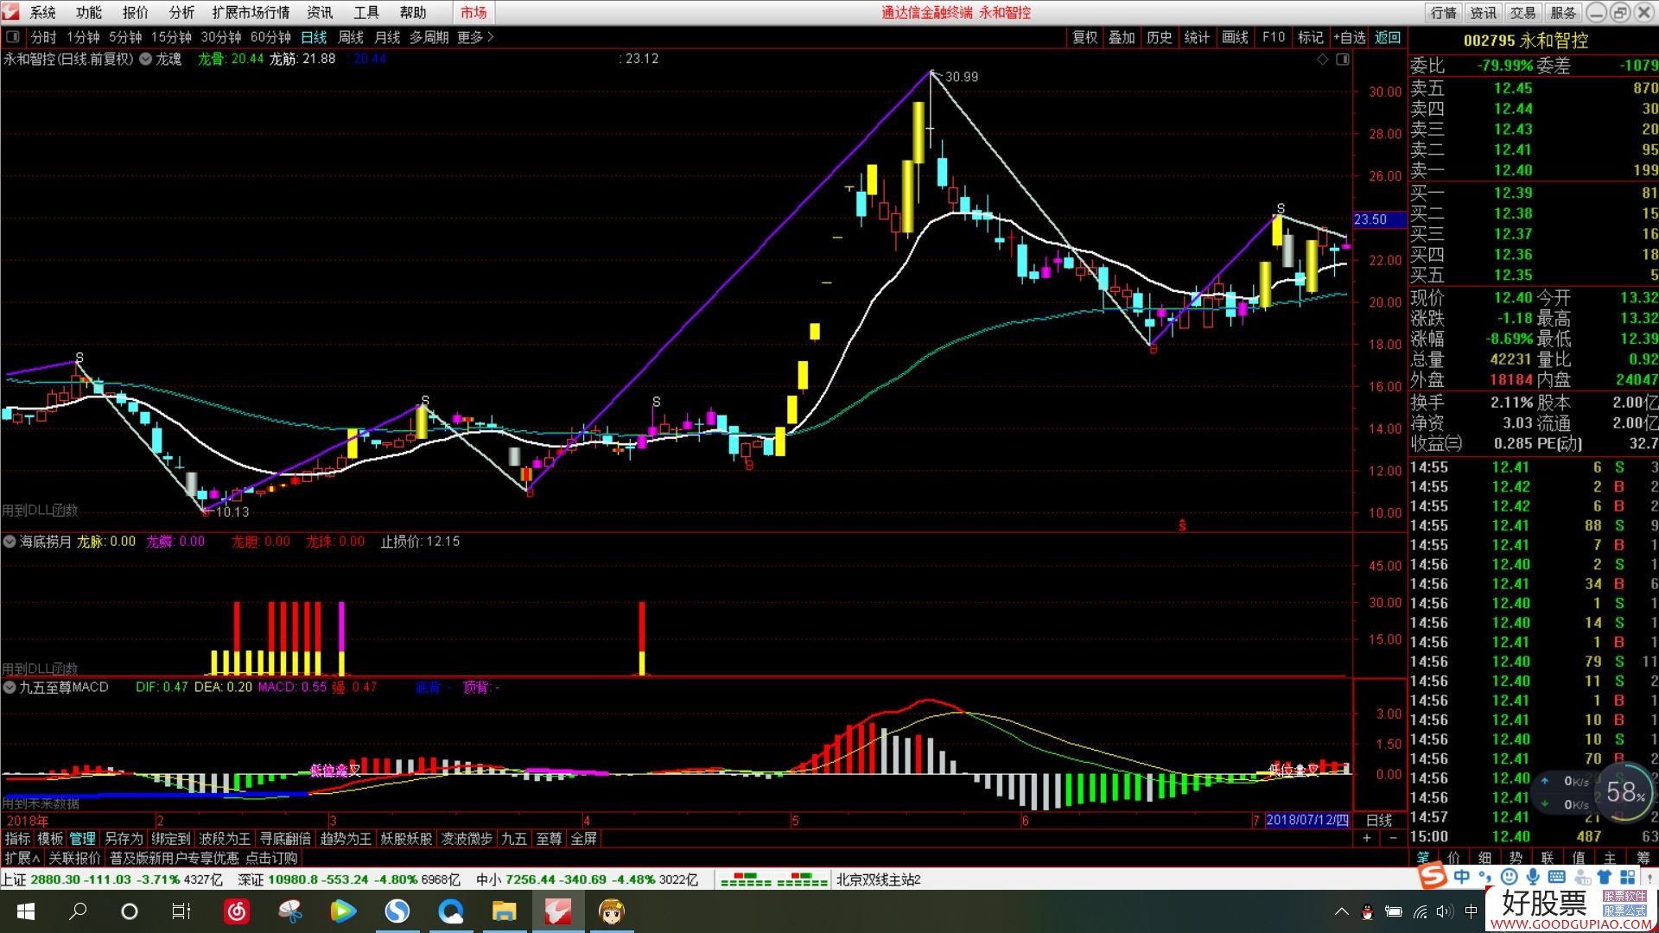
Task: Apply 波段为王 indicator template
Action: click(x=225, y=838)
